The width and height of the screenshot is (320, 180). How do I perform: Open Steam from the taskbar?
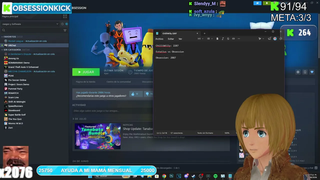click(193, 176)
